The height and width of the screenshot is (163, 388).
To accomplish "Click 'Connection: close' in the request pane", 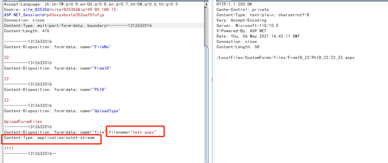I will click(24, 20).
